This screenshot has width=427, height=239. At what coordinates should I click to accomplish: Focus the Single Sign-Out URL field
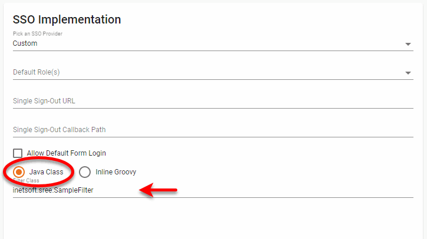coord(212,101)
